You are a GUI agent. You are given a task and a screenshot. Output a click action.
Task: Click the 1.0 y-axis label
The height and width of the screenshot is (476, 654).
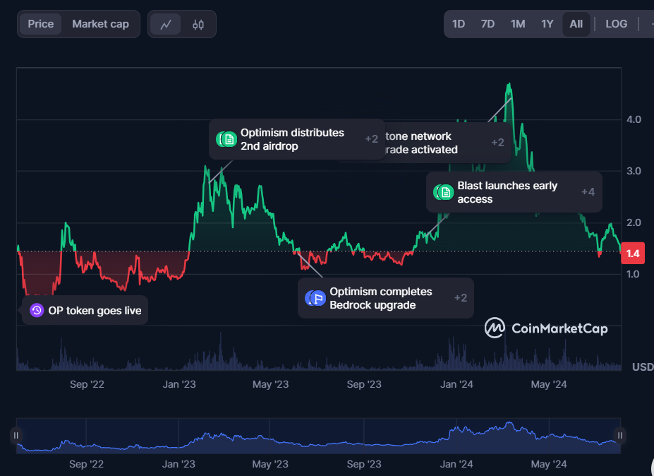click(633, 274)
